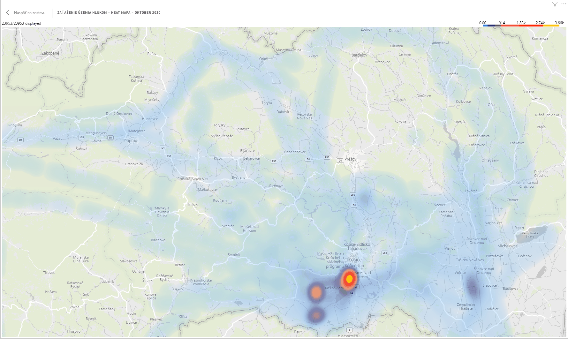This screenshot has width=568, height=339.
Task: Click the E71 road shield
Action: pos(357,287)
